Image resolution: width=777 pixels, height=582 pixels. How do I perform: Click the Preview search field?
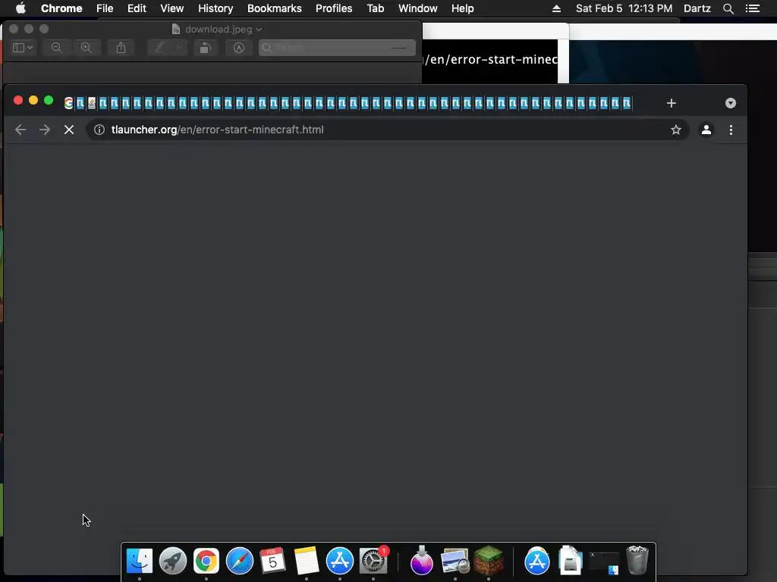coord(337,48)
